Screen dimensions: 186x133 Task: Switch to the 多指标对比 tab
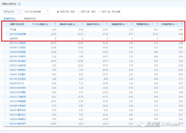coord(10,19)
